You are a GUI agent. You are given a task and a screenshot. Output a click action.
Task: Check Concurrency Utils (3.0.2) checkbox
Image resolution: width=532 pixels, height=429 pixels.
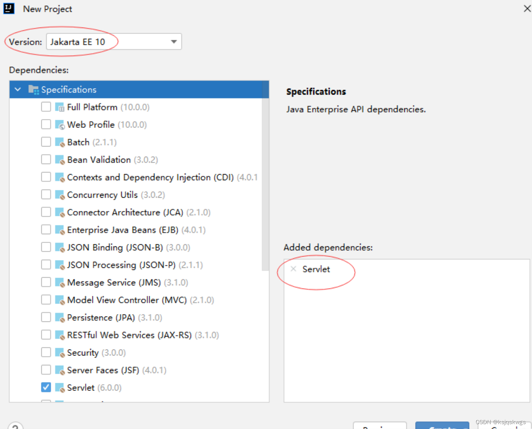(x=46, y=194)
